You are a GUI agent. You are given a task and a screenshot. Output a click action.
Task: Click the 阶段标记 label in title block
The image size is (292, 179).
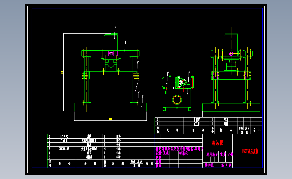point(212,154)
